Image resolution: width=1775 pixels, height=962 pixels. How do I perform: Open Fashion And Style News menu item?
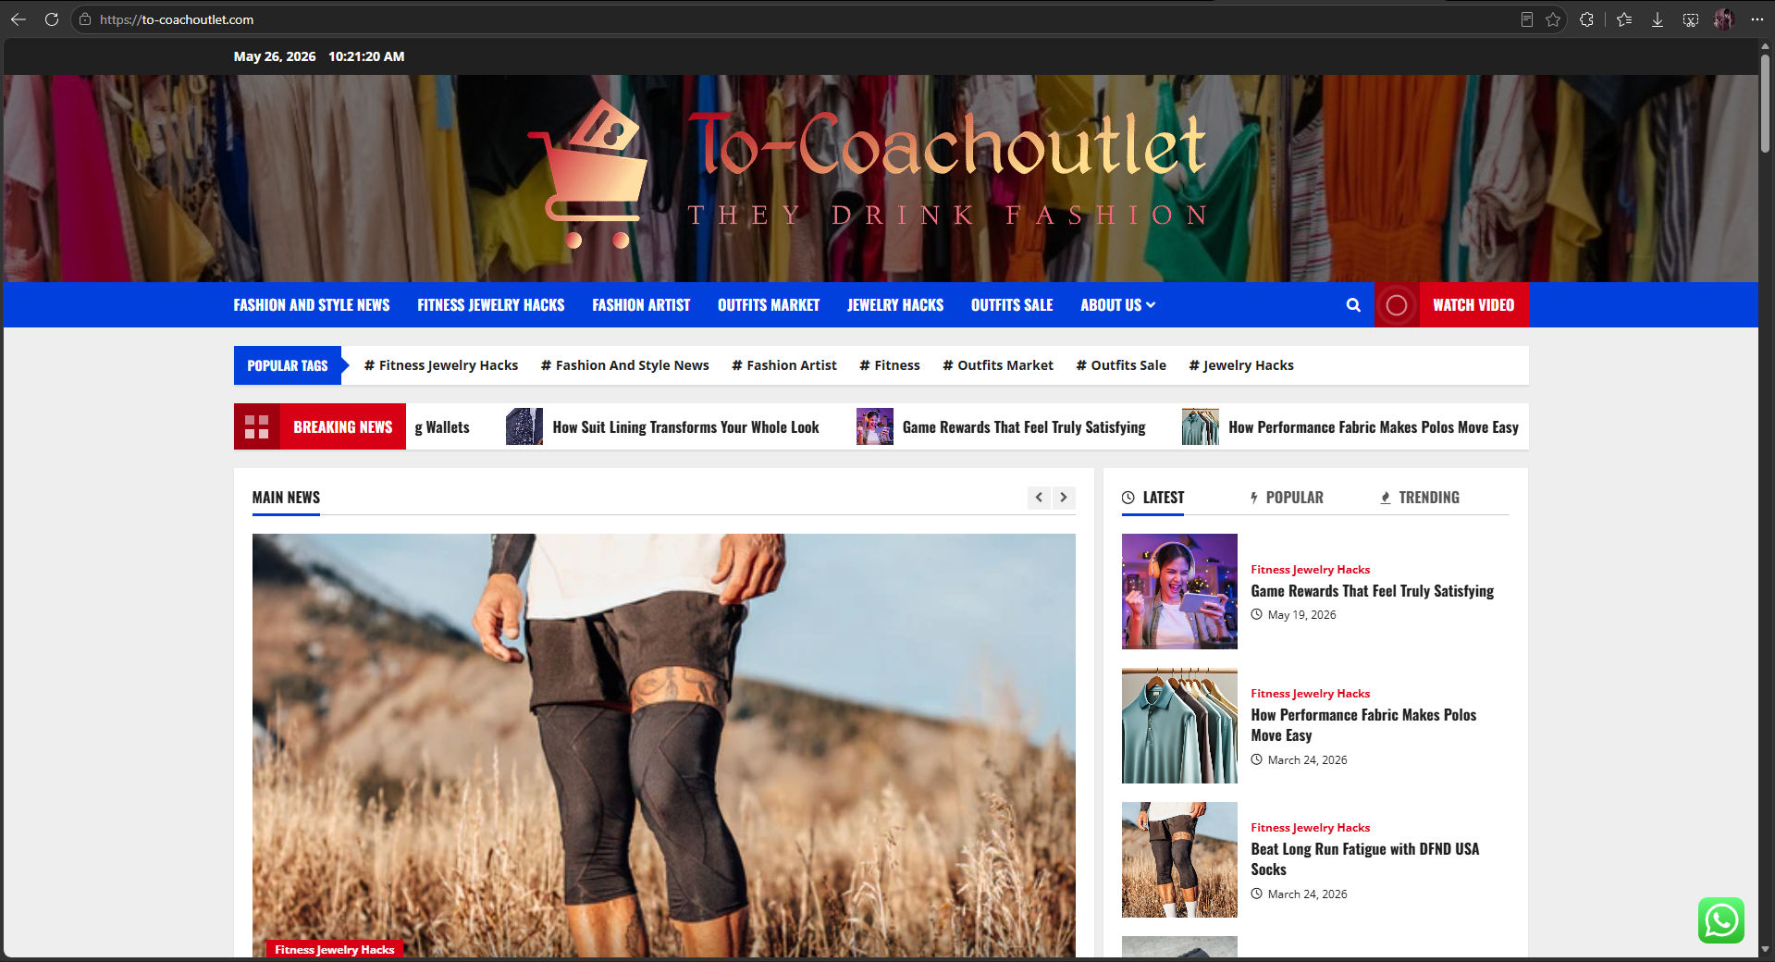(x=312, y=305)
